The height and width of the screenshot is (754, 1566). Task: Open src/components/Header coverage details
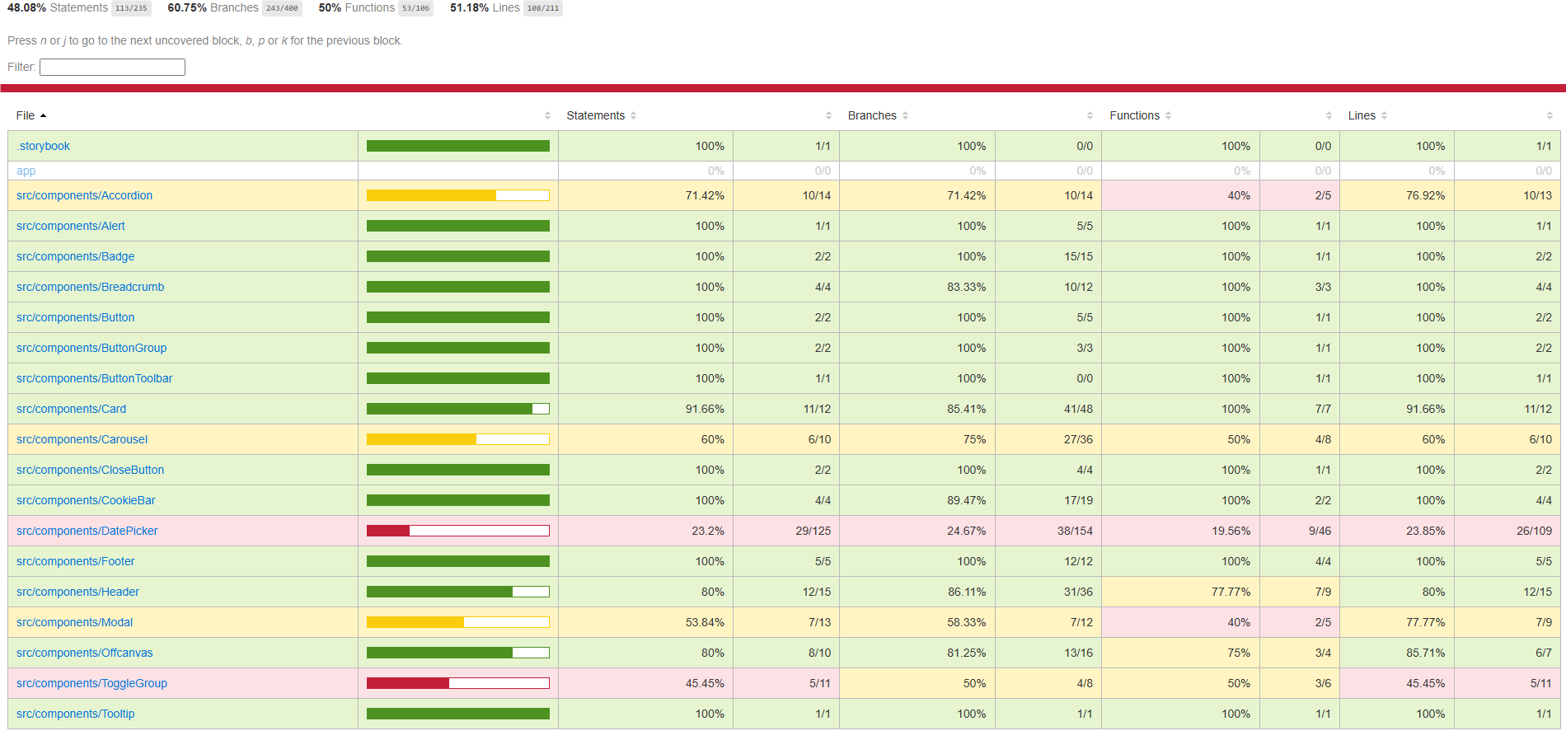pyautogui.click(x=77, y=592)
